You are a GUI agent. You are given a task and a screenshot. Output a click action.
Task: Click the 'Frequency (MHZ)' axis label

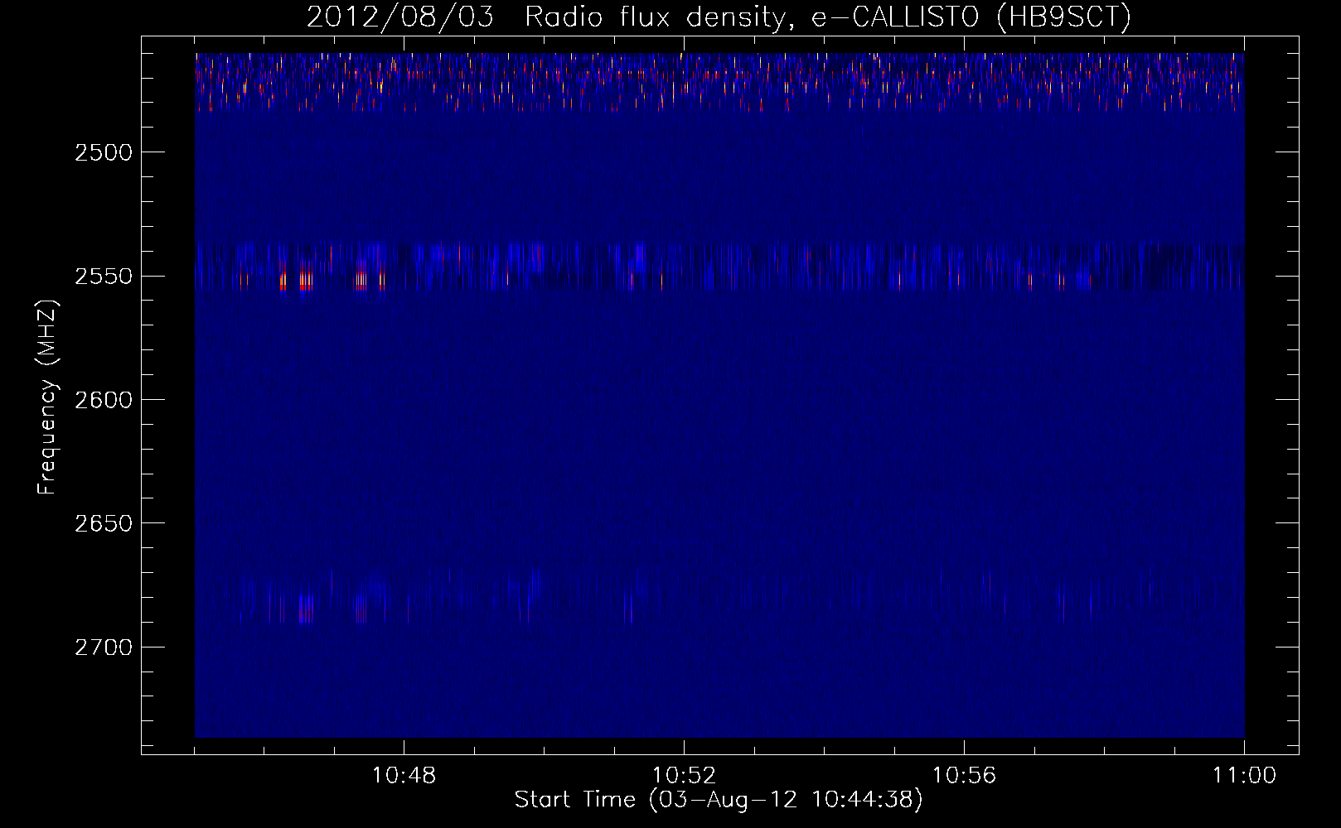pos(47,397)
